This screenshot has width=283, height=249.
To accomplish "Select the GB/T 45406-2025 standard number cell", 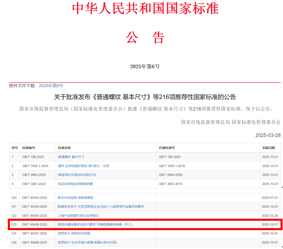I will [34, 224].
